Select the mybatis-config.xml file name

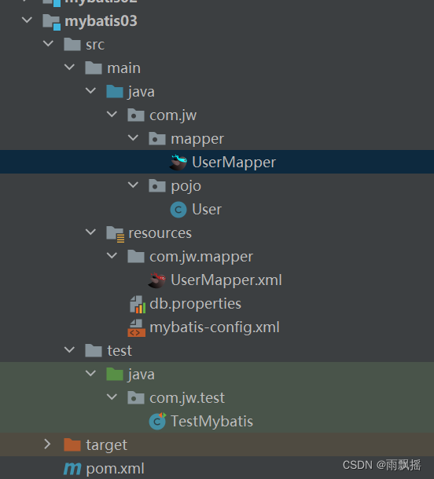pos(215,327)
